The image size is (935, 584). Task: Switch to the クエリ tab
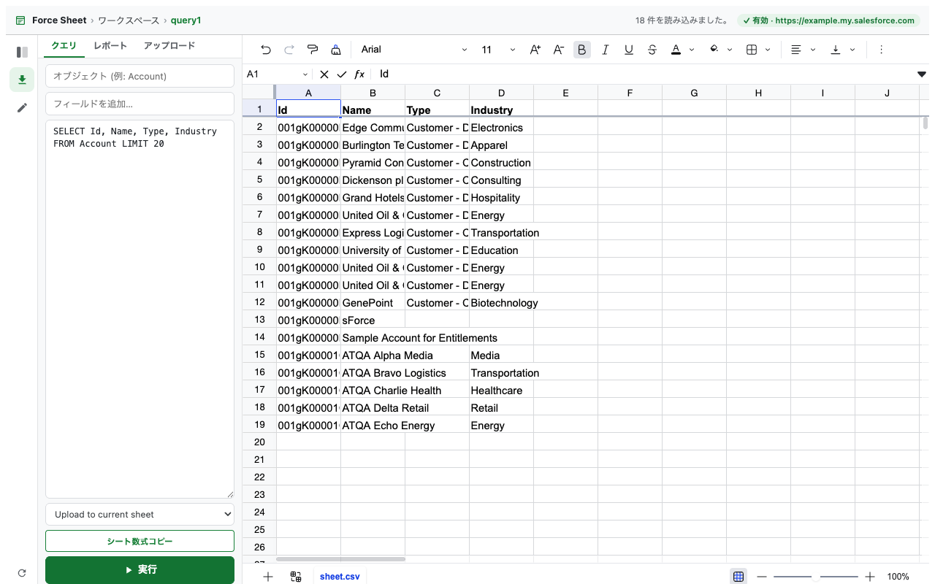[64, 45]
